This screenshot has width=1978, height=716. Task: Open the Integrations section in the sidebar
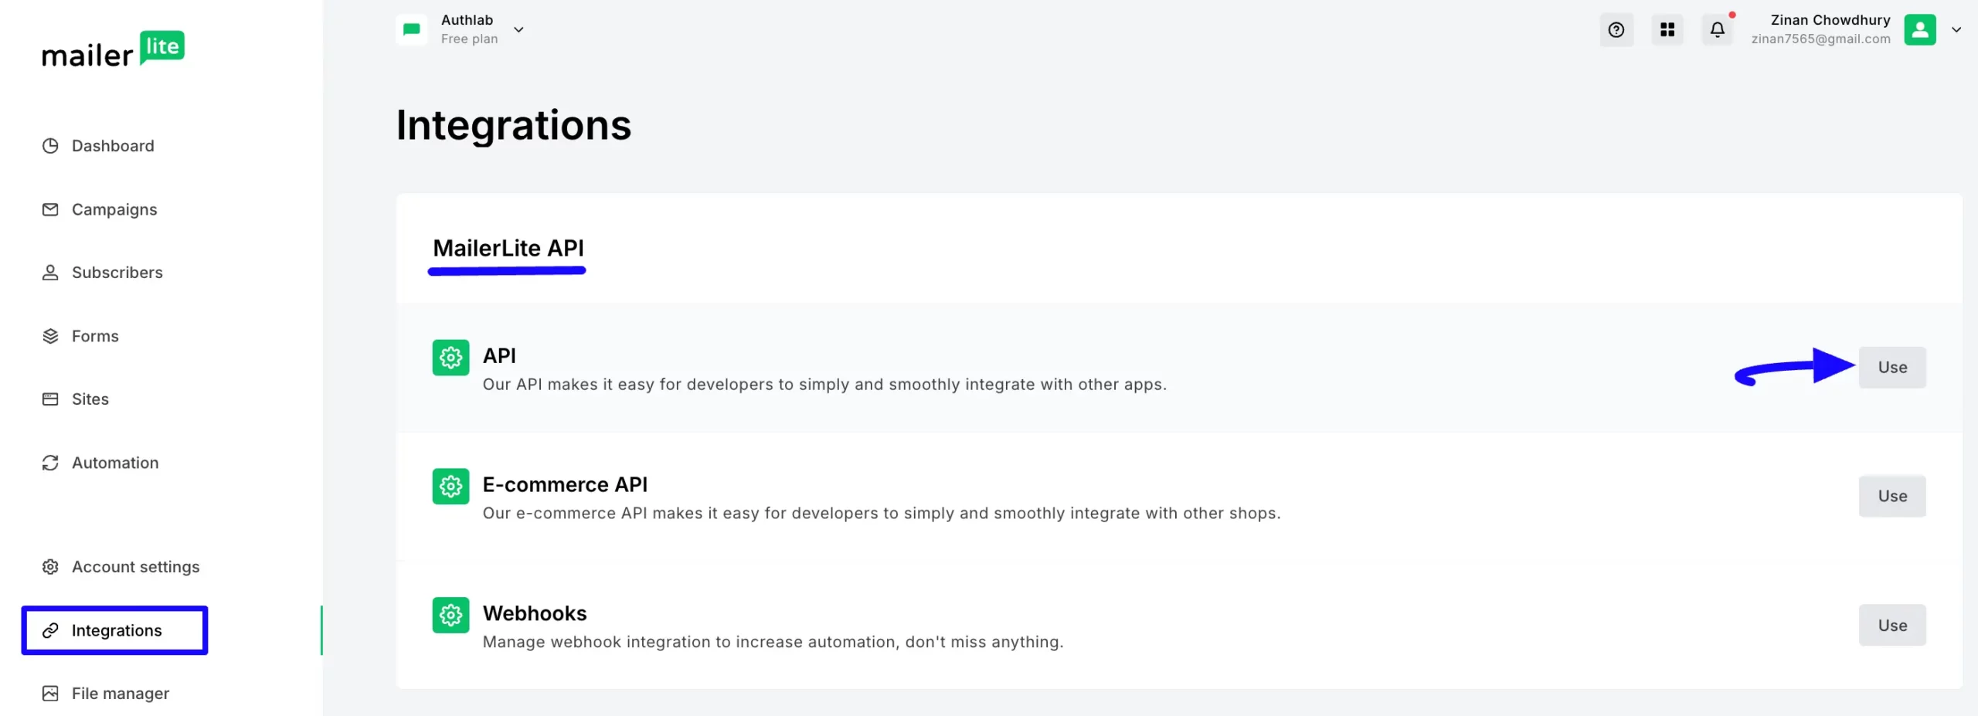pyautogui.click(x=117, y=630)
